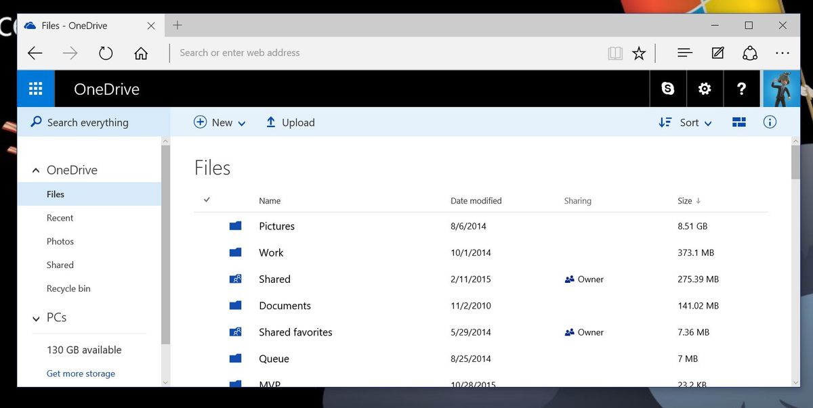Open the app launcher grid
The image size is (813, 408).
35,89
